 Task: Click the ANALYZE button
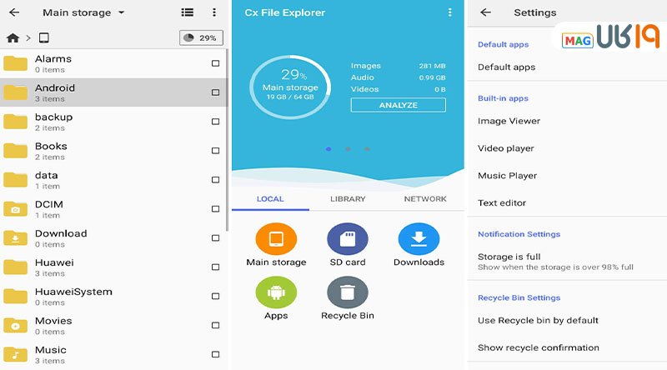(x=399, y=105)
